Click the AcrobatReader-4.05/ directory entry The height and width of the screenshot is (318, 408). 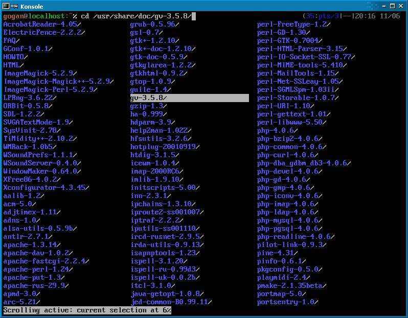tap(42, 25)
